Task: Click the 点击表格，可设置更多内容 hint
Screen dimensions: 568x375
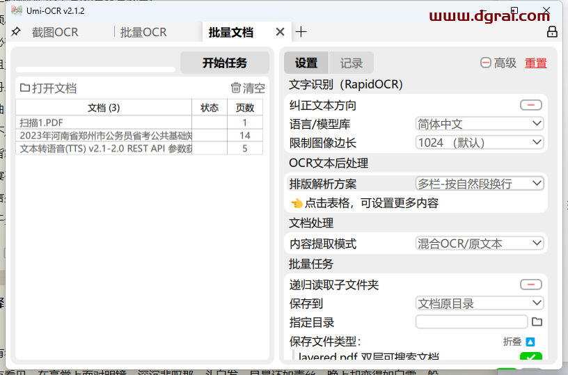Action: coord(365,202)
